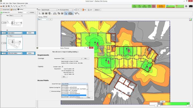The image size is (193, 108).
Task: Open the Office floor material dropdown
Action: [x=15, y=53]
